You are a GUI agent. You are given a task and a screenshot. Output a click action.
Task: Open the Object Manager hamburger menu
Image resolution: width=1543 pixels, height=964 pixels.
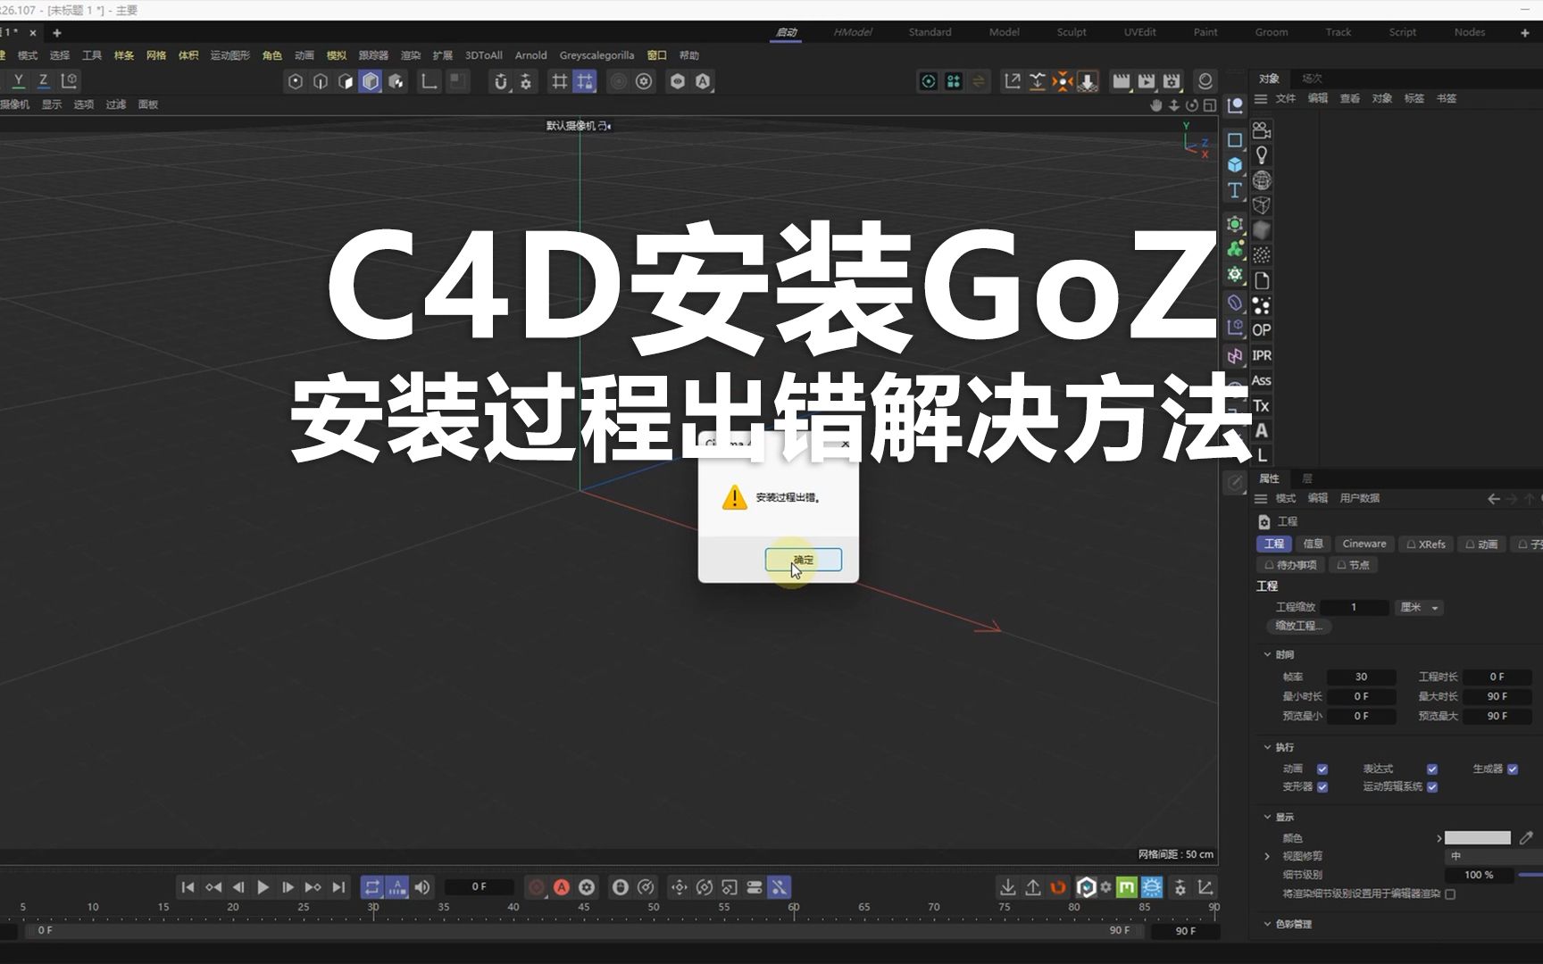pos(1261,99)
